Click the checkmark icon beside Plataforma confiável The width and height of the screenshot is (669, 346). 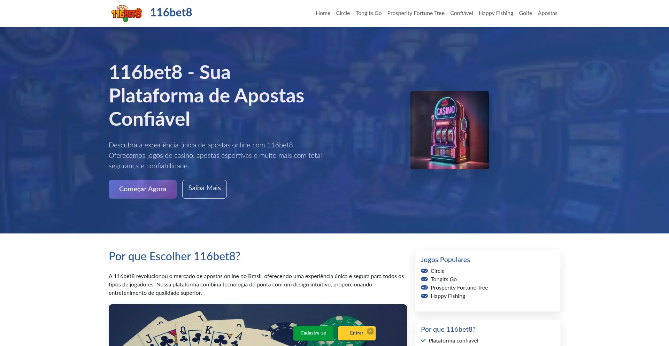[x=423, y=340]
